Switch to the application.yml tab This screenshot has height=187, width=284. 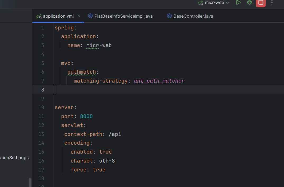coord(58,16)
